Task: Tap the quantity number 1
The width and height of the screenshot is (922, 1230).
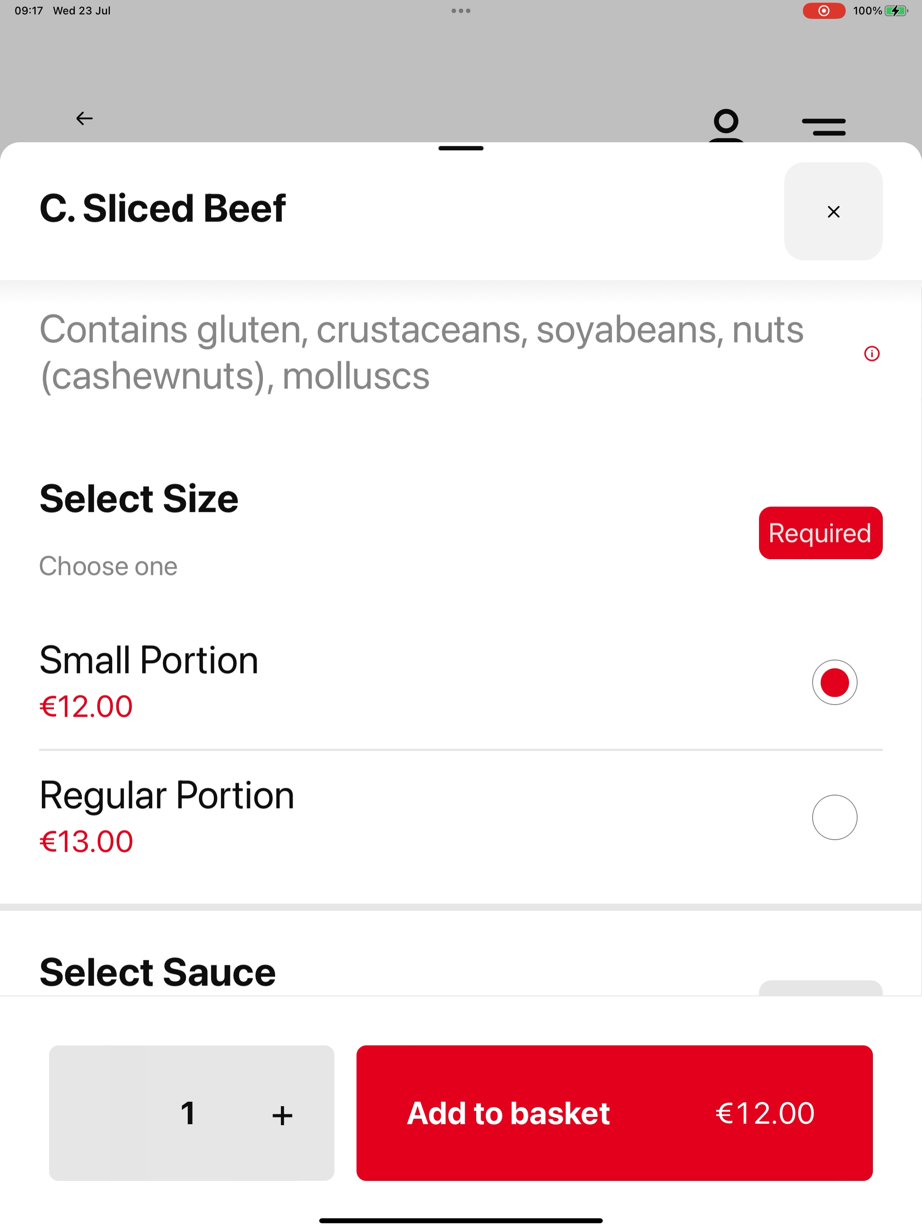Action: (188, 1113)
